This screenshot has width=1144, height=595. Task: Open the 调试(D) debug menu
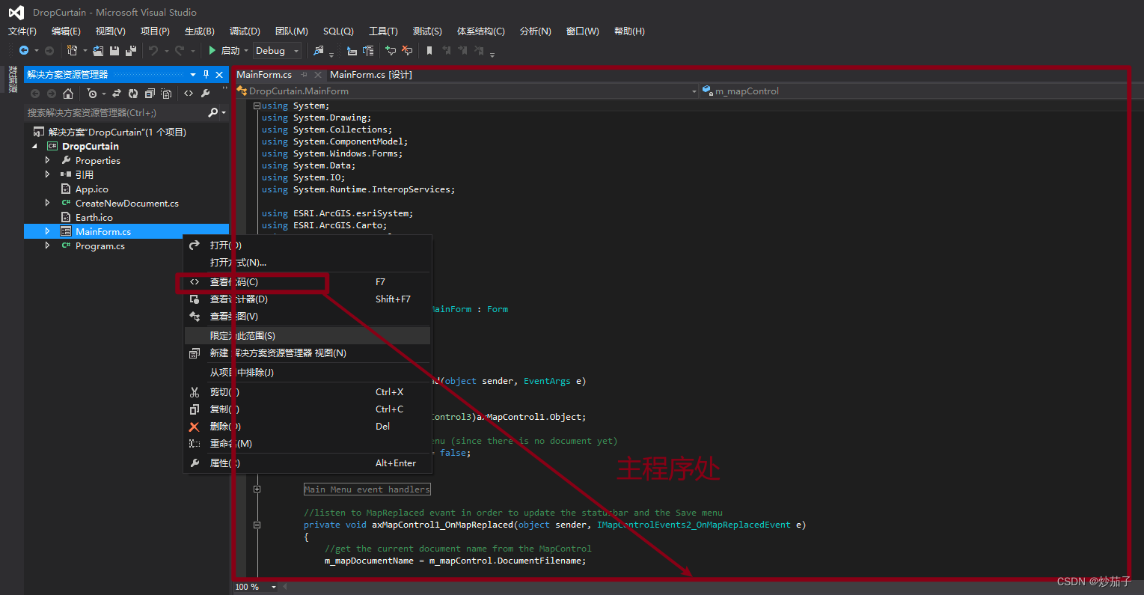pos(245,31)
